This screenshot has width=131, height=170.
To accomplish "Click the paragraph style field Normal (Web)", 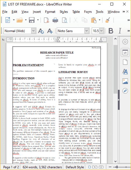I will tap(17, 31).
